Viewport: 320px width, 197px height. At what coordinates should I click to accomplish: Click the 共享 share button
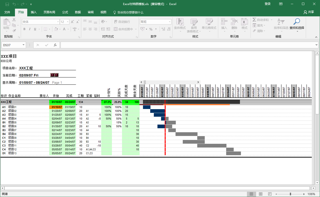pyautogui.click(x=309, y=12)
